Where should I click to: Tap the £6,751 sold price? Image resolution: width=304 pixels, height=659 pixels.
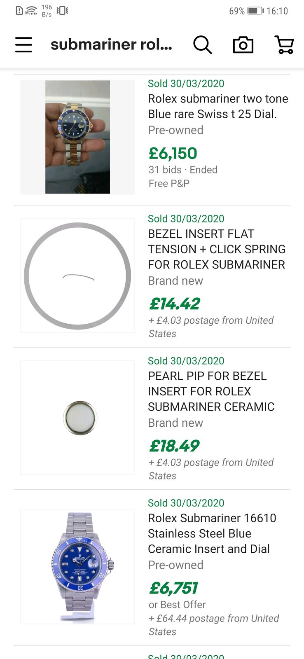click(x=173, y=588)
